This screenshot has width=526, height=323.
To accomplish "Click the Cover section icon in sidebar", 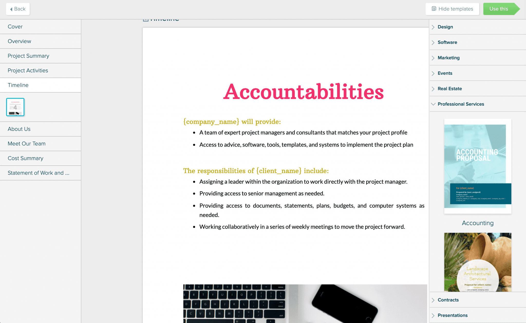I will click(40, 26).
